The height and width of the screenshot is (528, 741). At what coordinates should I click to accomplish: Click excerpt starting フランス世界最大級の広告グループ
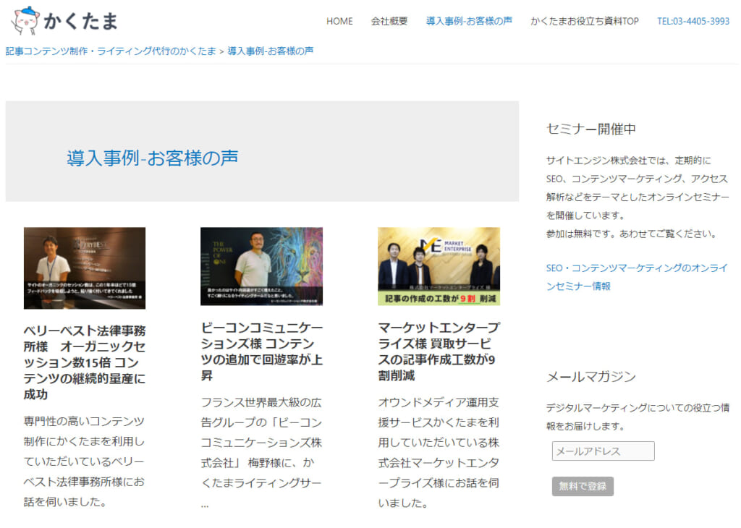click(261, 453)
